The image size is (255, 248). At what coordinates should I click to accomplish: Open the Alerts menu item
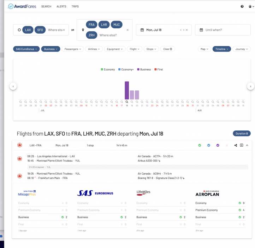pos(61,6)
